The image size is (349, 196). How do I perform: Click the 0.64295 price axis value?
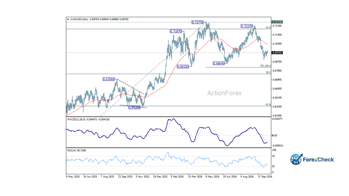[277, 107]
